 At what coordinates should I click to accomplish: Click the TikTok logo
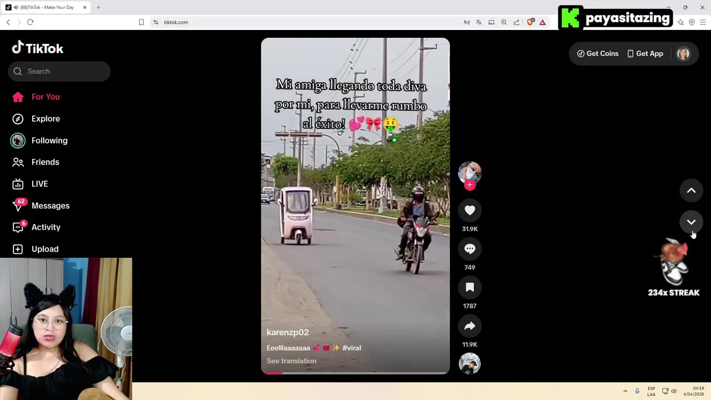[38, 48]
